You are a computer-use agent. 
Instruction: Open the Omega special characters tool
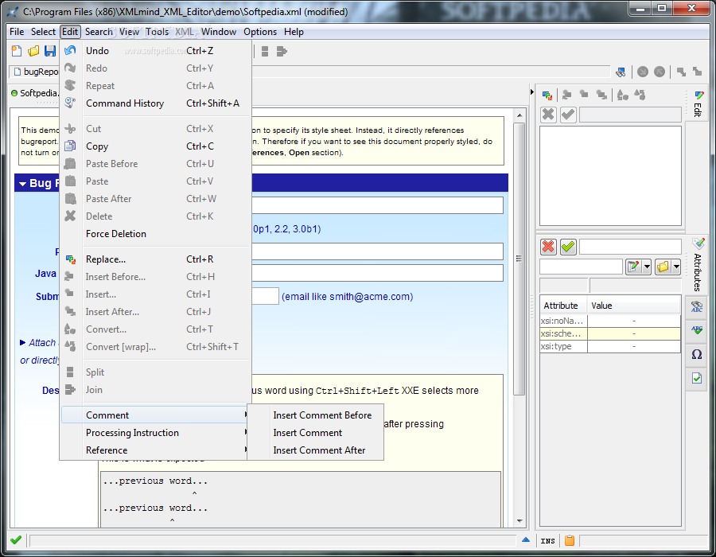pos(697,354)
